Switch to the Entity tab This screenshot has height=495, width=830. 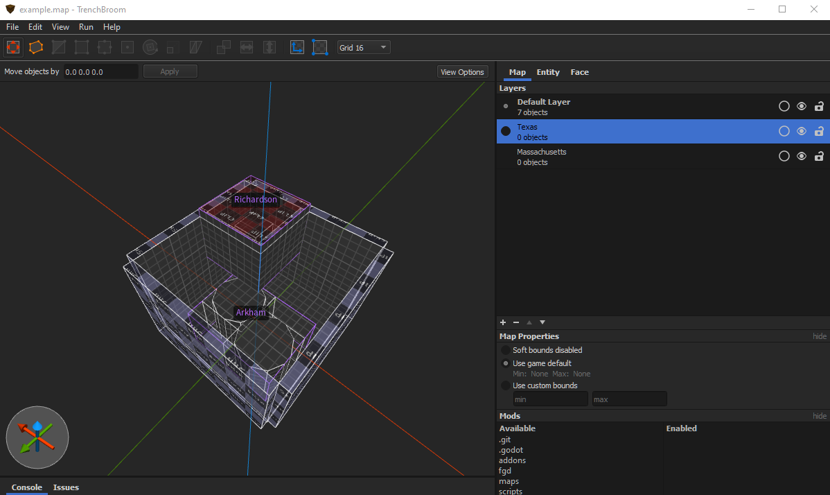pos(547,72)
